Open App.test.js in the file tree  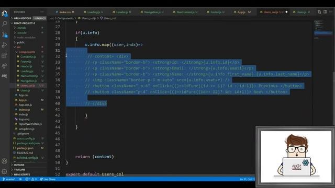(25, 105)
